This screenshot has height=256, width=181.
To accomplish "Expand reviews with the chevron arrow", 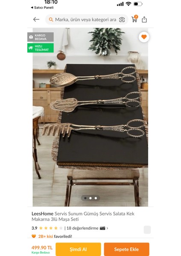I will [x=107, y=228].
